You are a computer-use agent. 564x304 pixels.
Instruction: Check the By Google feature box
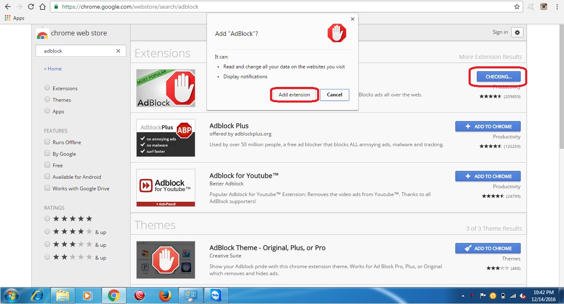tap(47, 153)
